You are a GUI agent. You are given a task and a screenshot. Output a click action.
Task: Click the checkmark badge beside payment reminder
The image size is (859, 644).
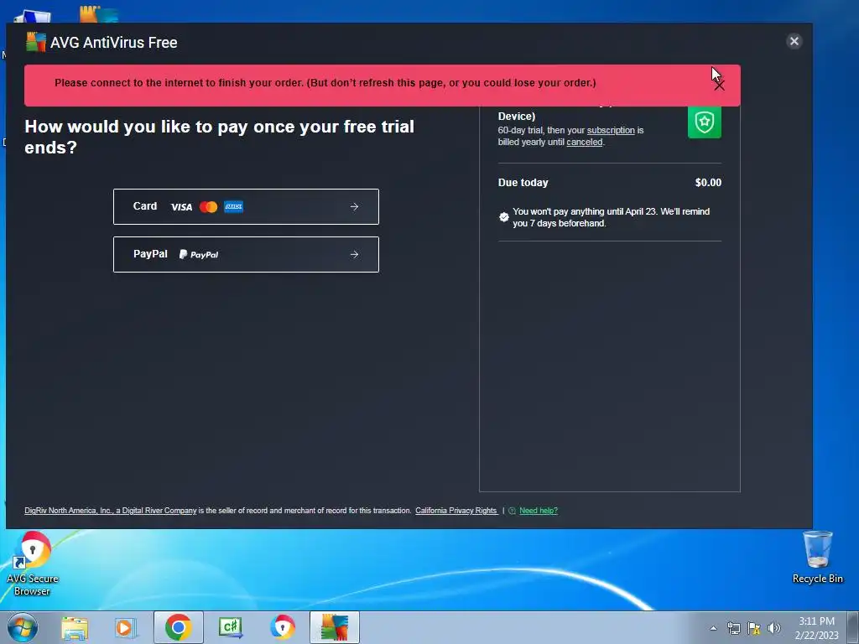504,217
